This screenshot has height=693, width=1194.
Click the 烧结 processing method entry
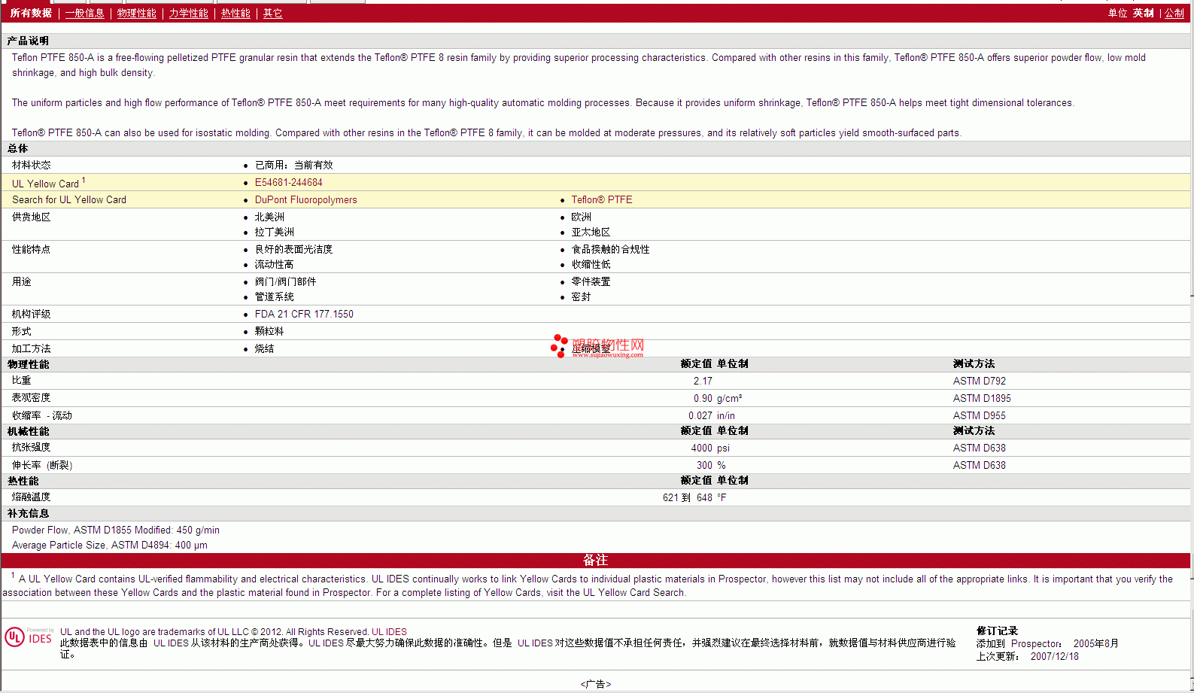264,348
